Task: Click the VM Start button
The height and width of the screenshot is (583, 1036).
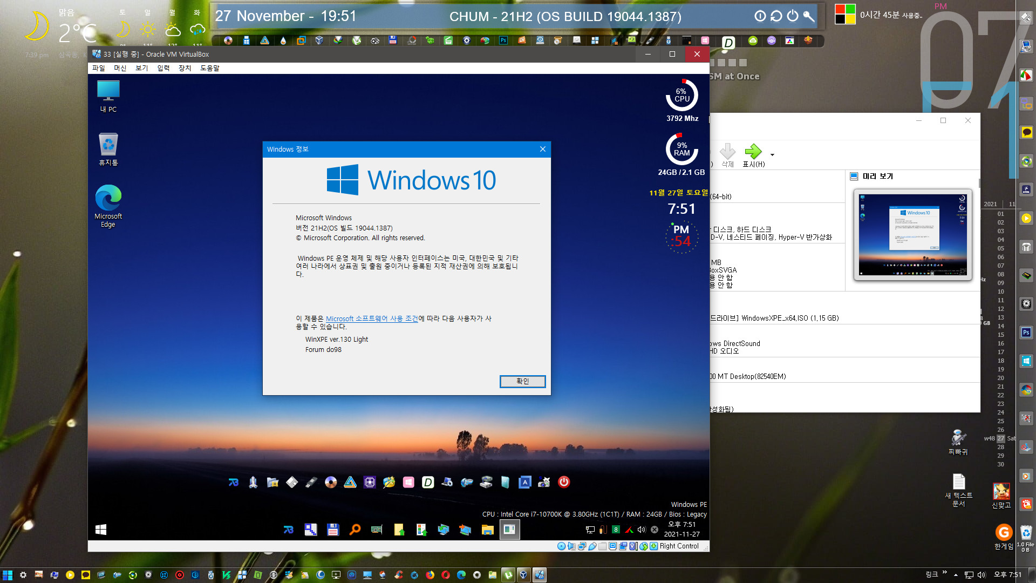Action: coord(101,530)
